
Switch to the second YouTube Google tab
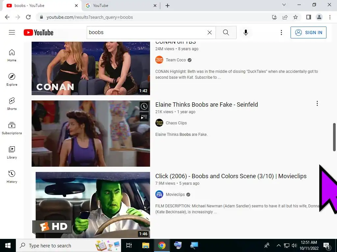pyautogui.click(x=121, y=6)
